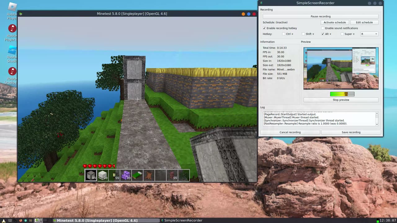Click the Minetest window title icon
Viewport: 397px width, 223px height.
point(20,14)
